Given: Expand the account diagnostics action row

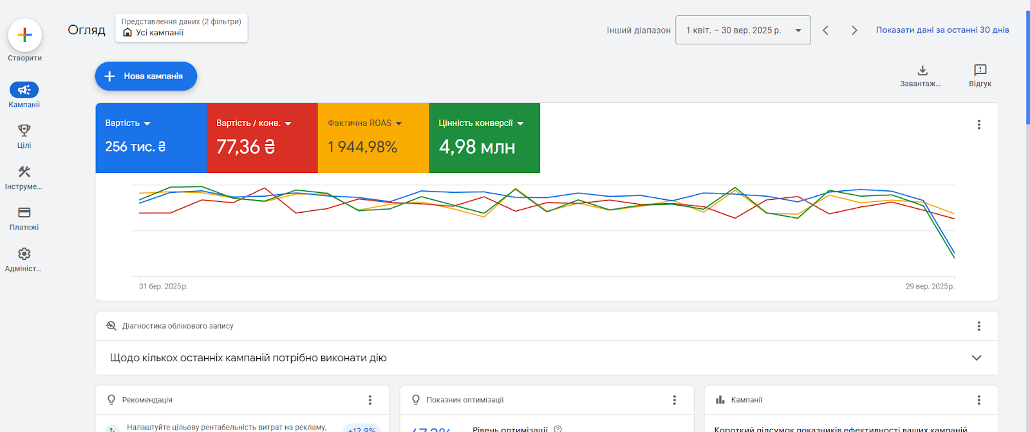Looking at the screenshot, I should 976,358.
